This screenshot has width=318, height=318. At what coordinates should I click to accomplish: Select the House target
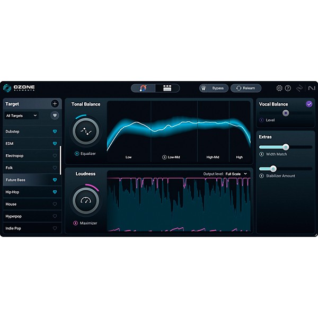(x=32, y=204)
